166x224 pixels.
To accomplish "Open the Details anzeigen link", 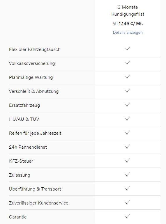I will [x=128, y=32].
